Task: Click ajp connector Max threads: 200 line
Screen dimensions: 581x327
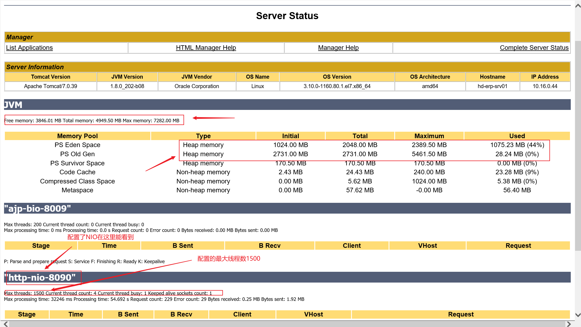Action: click(x=74, y=225)
